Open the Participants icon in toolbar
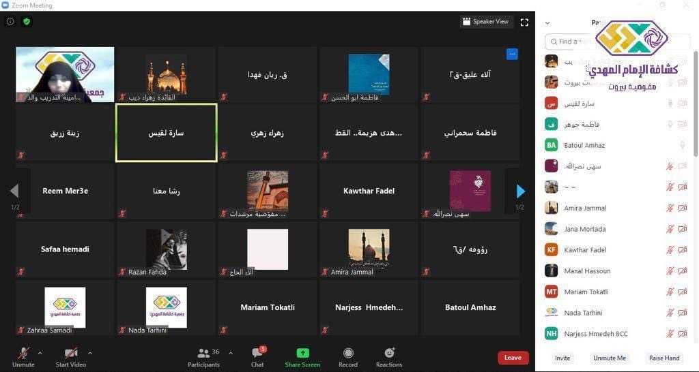 [x=203, y=353]
